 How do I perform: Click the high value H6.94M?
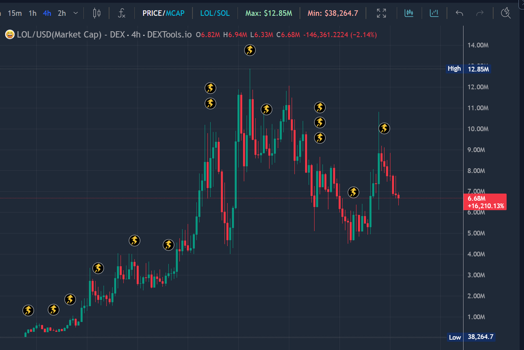[x=235, y=34]
